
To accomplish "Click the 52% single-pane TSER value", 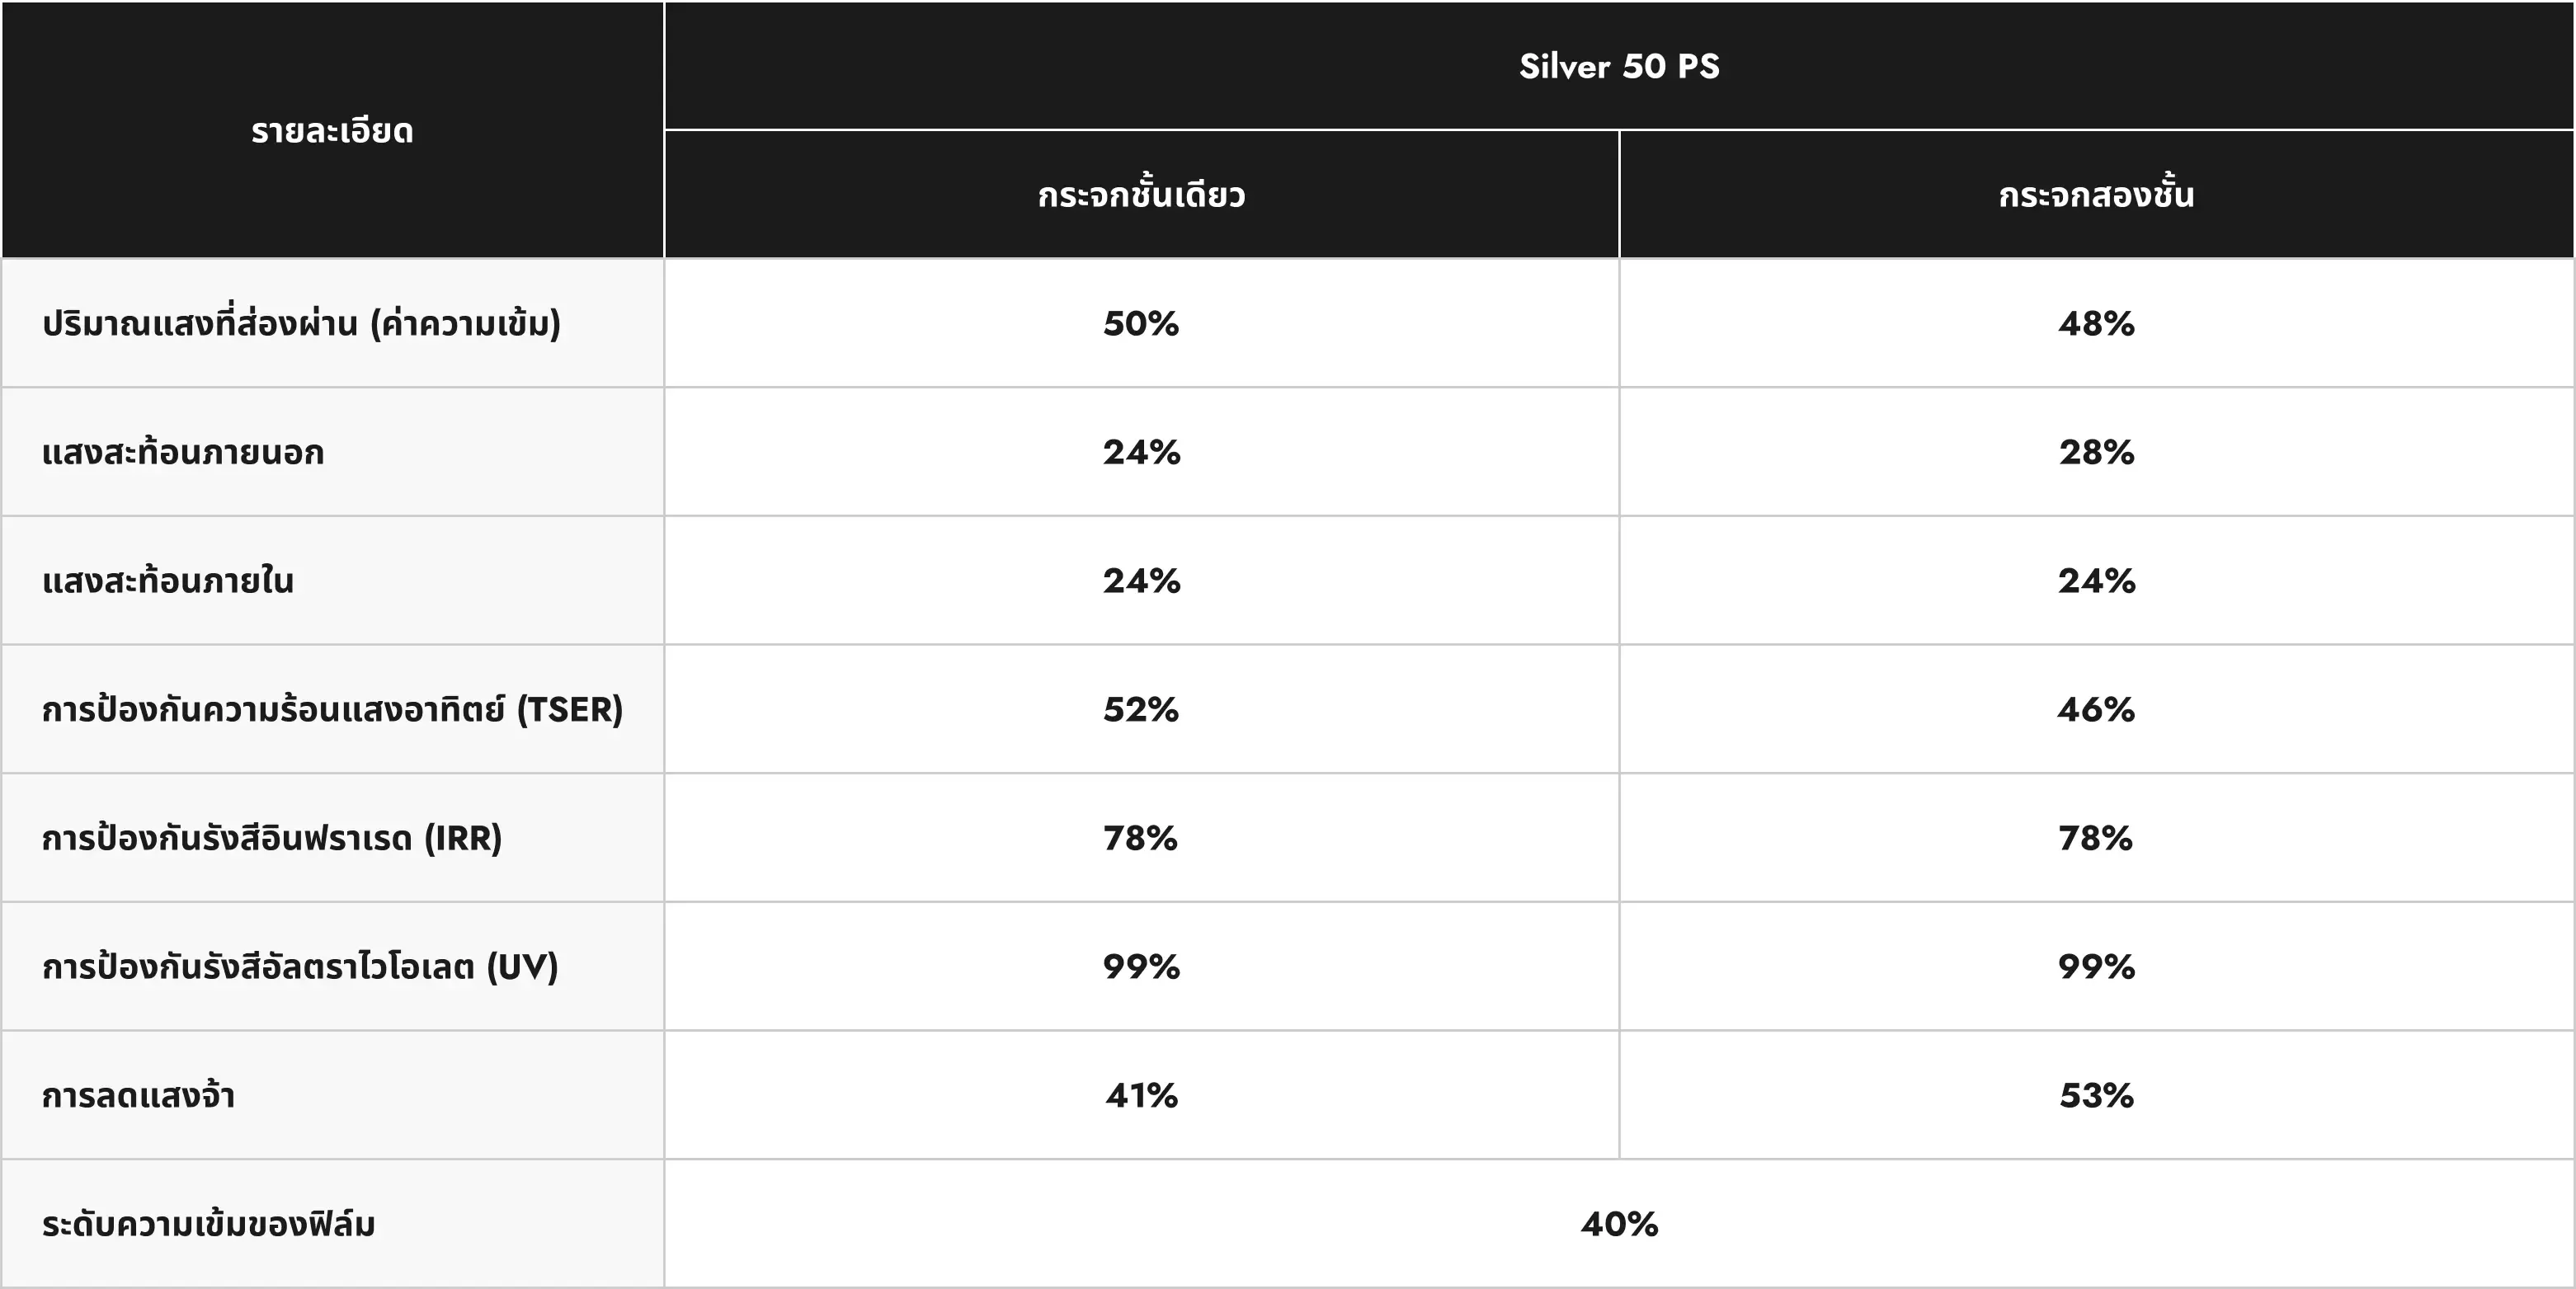I will tap(1141, 709).
